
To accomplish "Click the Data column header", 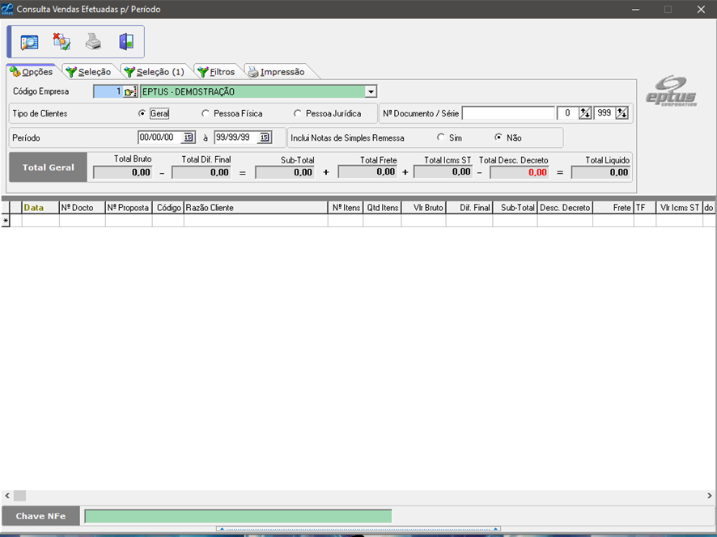I will pyautogui.click(x=40, y=208).
